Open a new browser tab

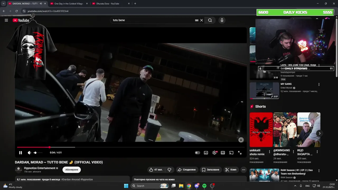(135, 4)
